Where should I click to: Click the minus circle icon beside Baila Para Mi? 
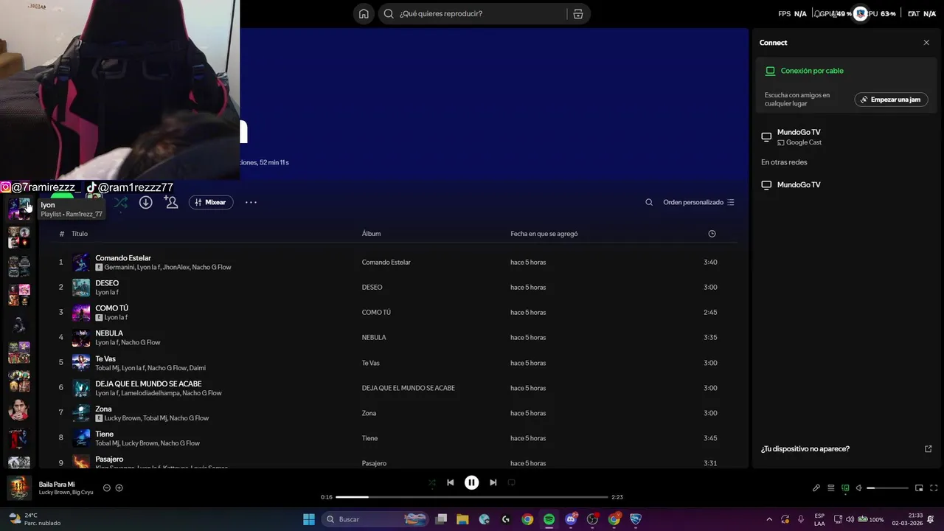point(107,488)
